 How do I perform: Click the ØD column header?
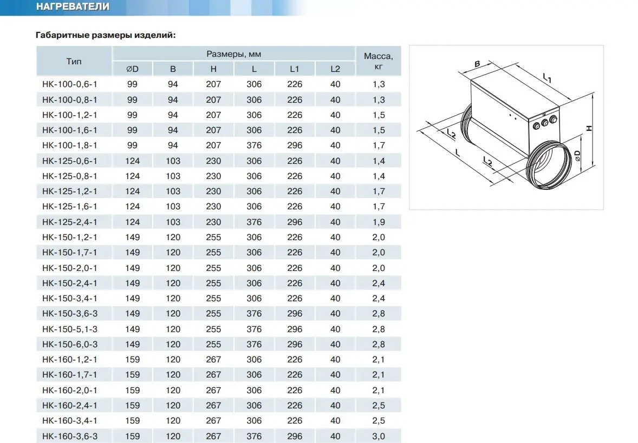tap(132, 69)
